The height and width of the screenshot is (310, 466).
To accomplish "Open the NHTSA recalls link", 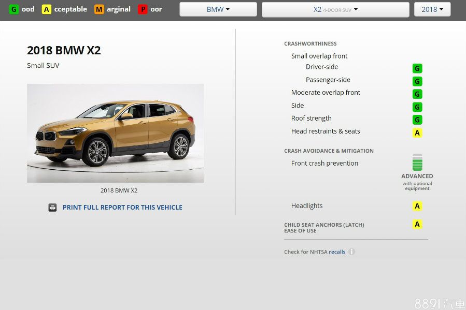I will (x=337, y=252).
